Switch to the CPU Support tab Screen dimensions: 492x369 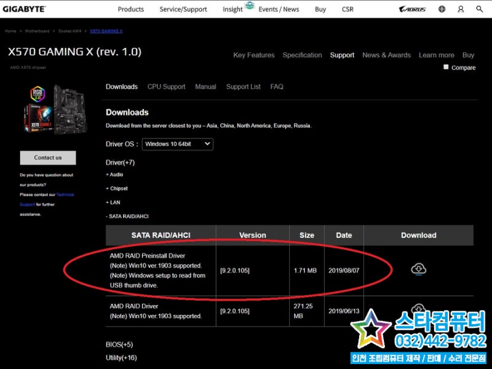[167, 87]
